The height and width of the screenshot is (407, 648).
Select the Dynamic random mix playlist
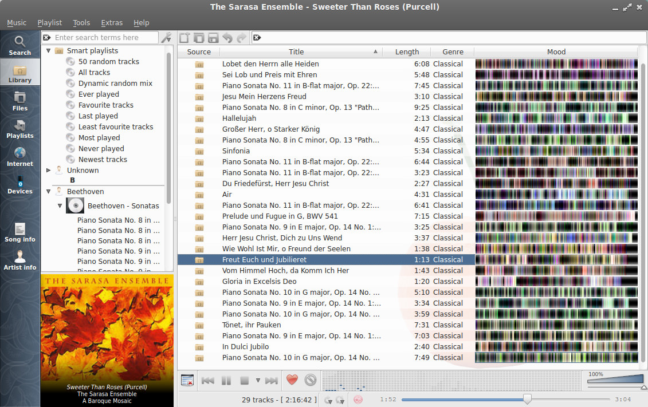tap(115, 84)
